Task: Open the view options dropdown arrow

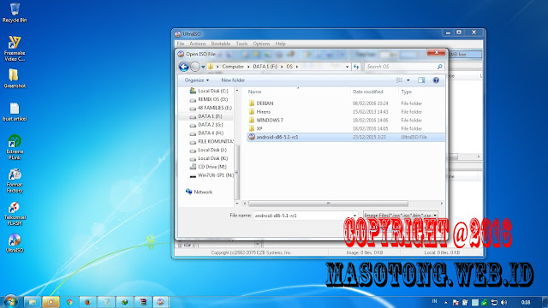Action: pyautogui.click(x=408, y=80)
